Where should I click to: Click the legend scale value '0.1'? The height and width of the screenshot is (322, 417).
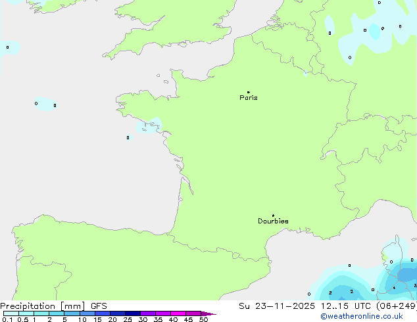(x=7, y=319)
